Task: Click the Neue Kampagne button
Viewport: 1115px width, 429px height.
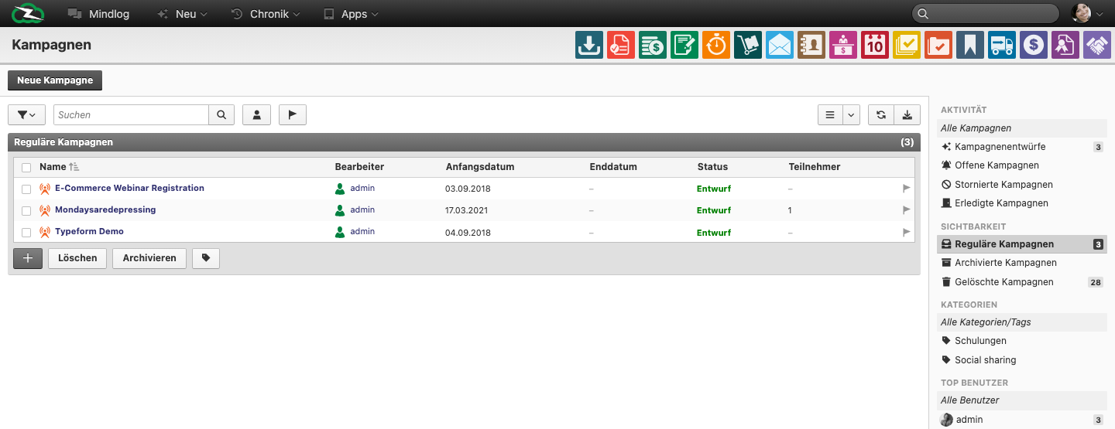Action: [55, 80]
